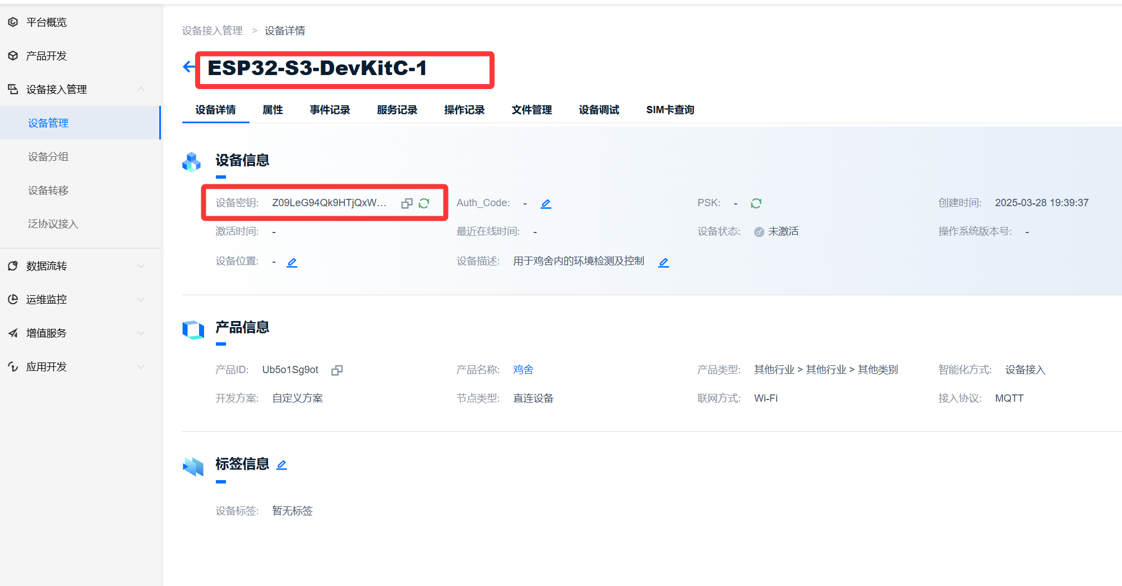The height and width of the screenshot is (586, 1122).
Task: Click the 产品开发 sidebar icon
Action: [13, 55]
